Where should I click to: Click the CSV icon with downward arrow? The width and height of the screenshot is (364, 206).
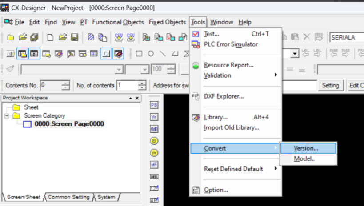(x=119, y=37)
